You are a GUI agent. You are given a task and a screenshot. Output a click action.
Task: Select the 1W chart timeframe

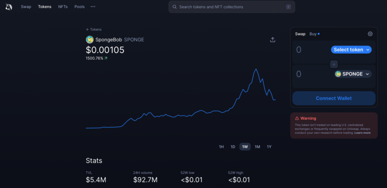(x=245, y=147)
